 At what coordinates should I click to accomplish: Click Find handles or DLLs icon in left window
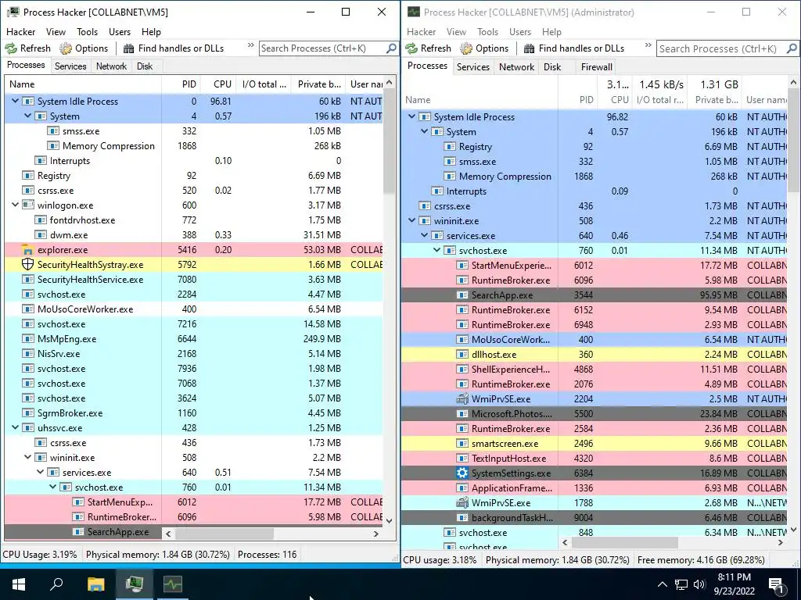pyautogui.click(x=129, y=48)
